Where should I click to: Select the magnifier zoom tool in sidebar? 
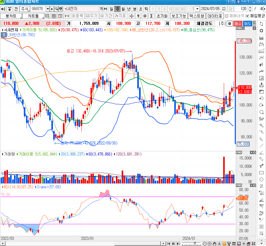pos(261,112)
